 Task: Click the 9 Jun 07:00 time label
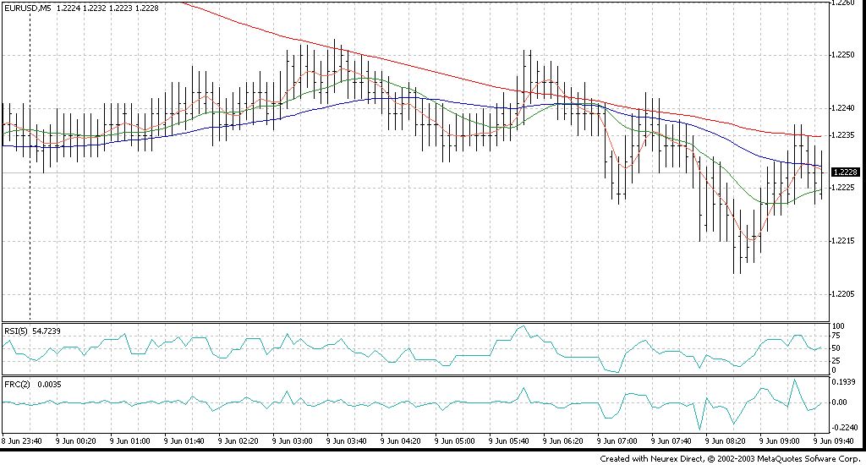pyautogui.click(x=617, y=440)
